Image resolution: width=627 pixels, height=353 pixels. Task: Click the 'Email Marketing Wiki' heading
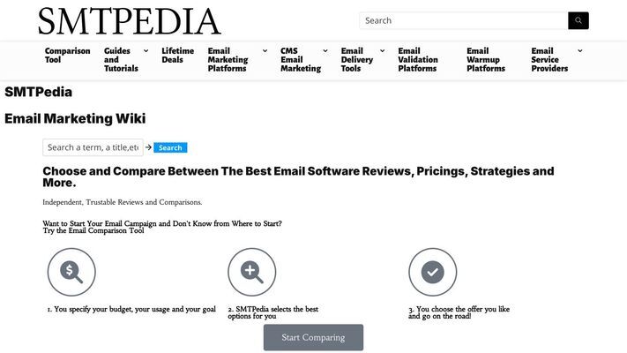[x=75, y=118]
